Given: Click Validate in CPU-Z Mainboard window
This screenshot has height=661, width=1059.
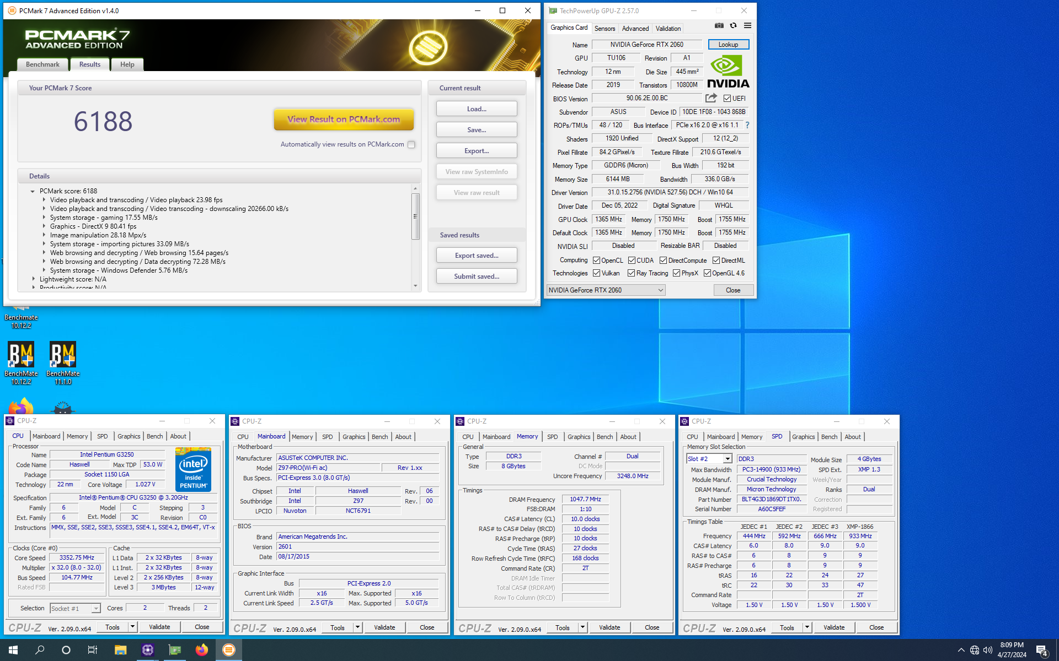Looking at the screenshot, I should pos(384,627).
